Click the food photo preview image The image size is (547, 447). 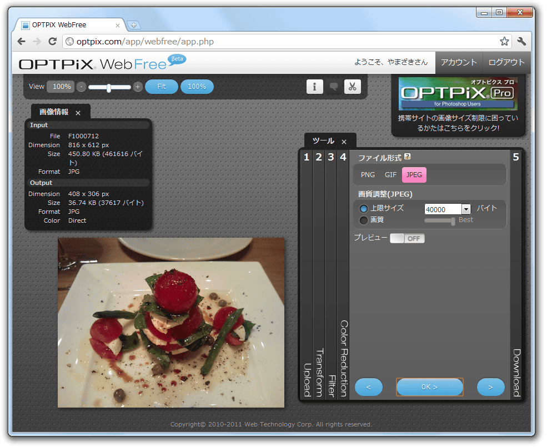coord(171,323)
